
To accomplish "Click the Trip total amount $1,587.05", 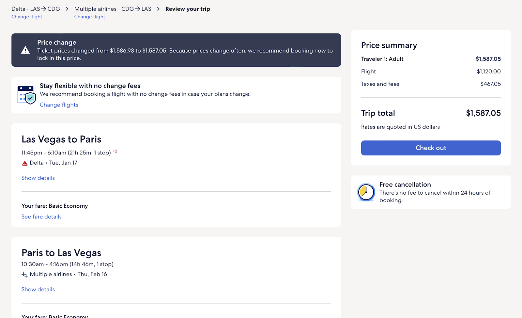I will (483, 113).
